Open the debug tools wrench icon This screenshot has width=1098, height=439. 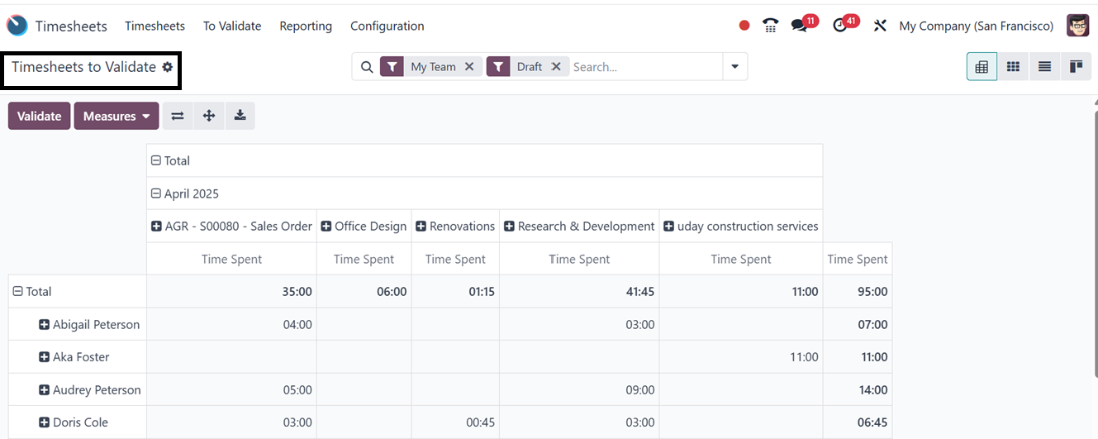click(x=880, y=26)
